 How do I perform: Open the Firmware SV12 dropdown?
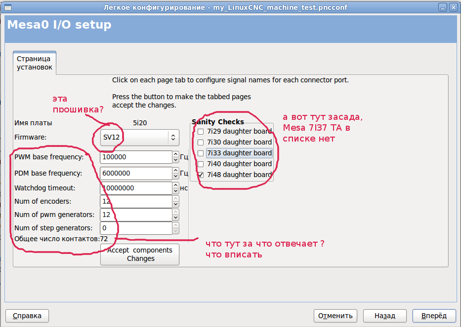(140, 138)
